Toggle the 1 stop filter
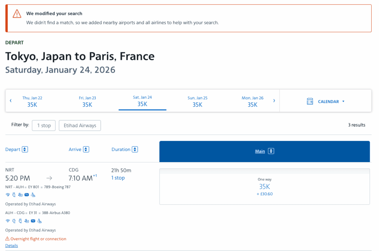This screenshot has height=251, width=379. 44,125
